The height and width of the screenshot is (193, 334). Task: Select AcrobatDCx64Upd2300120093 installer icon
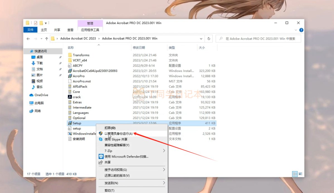(x=70, y=71)
